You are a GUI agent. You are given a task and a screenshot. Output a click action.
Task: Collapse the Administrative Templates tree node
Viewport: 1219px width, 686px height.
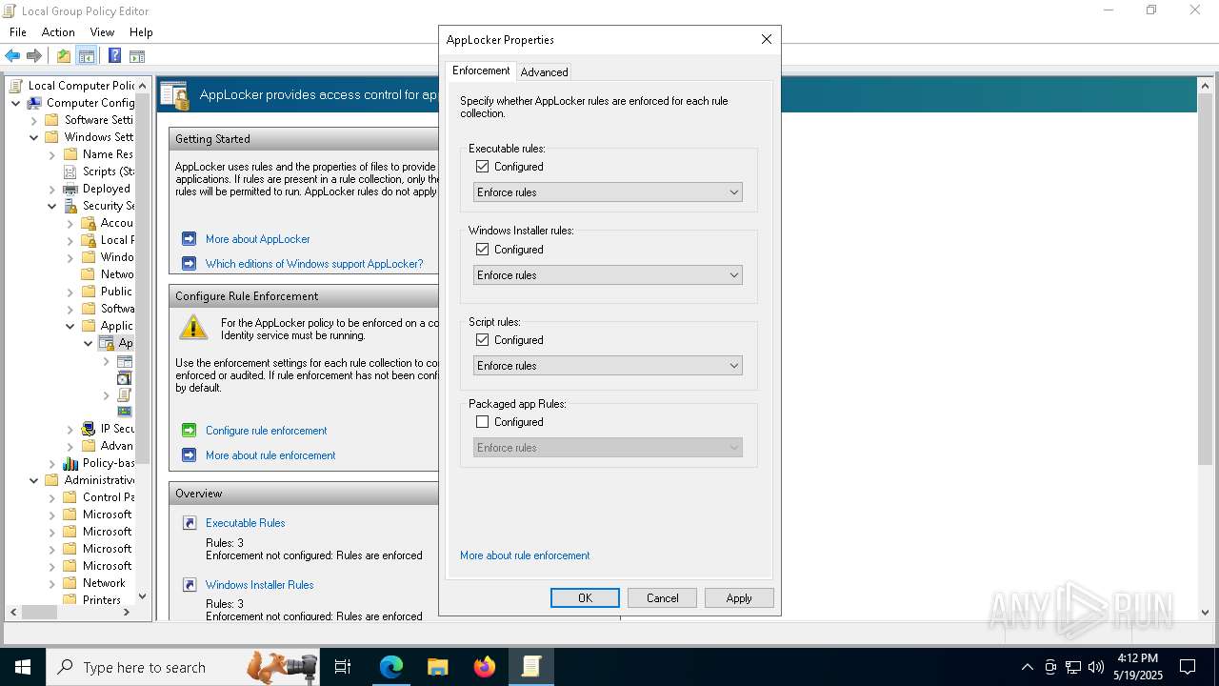(34, 480)
